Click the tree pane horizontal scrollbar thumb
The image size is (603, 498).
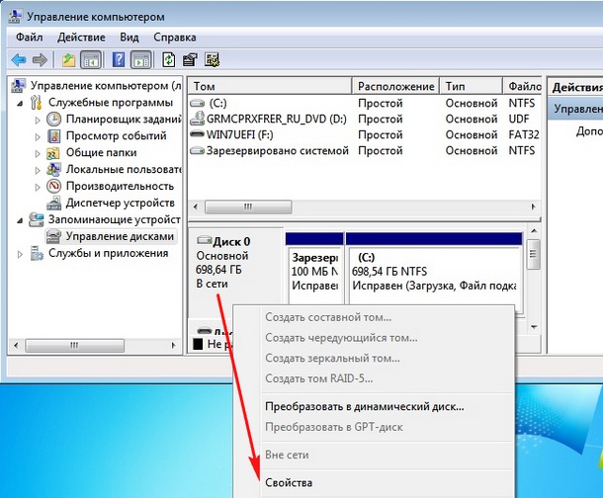pos(74,346)
